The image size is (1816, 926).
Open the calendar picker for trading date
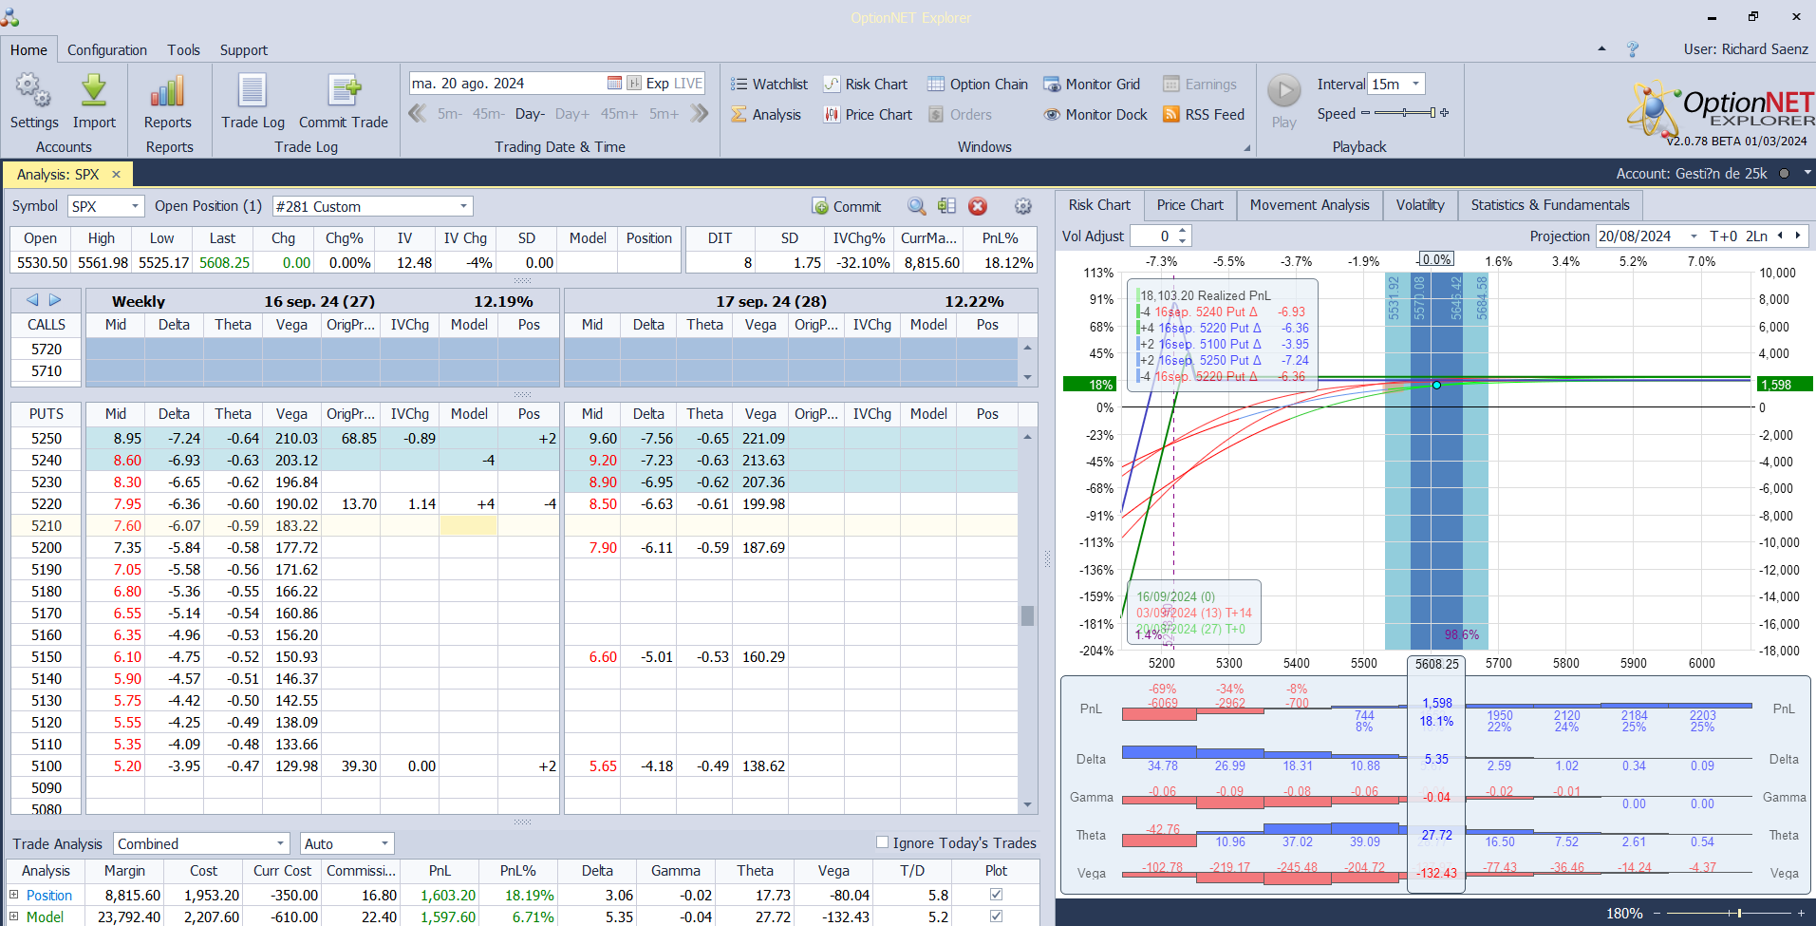point(614,84)
